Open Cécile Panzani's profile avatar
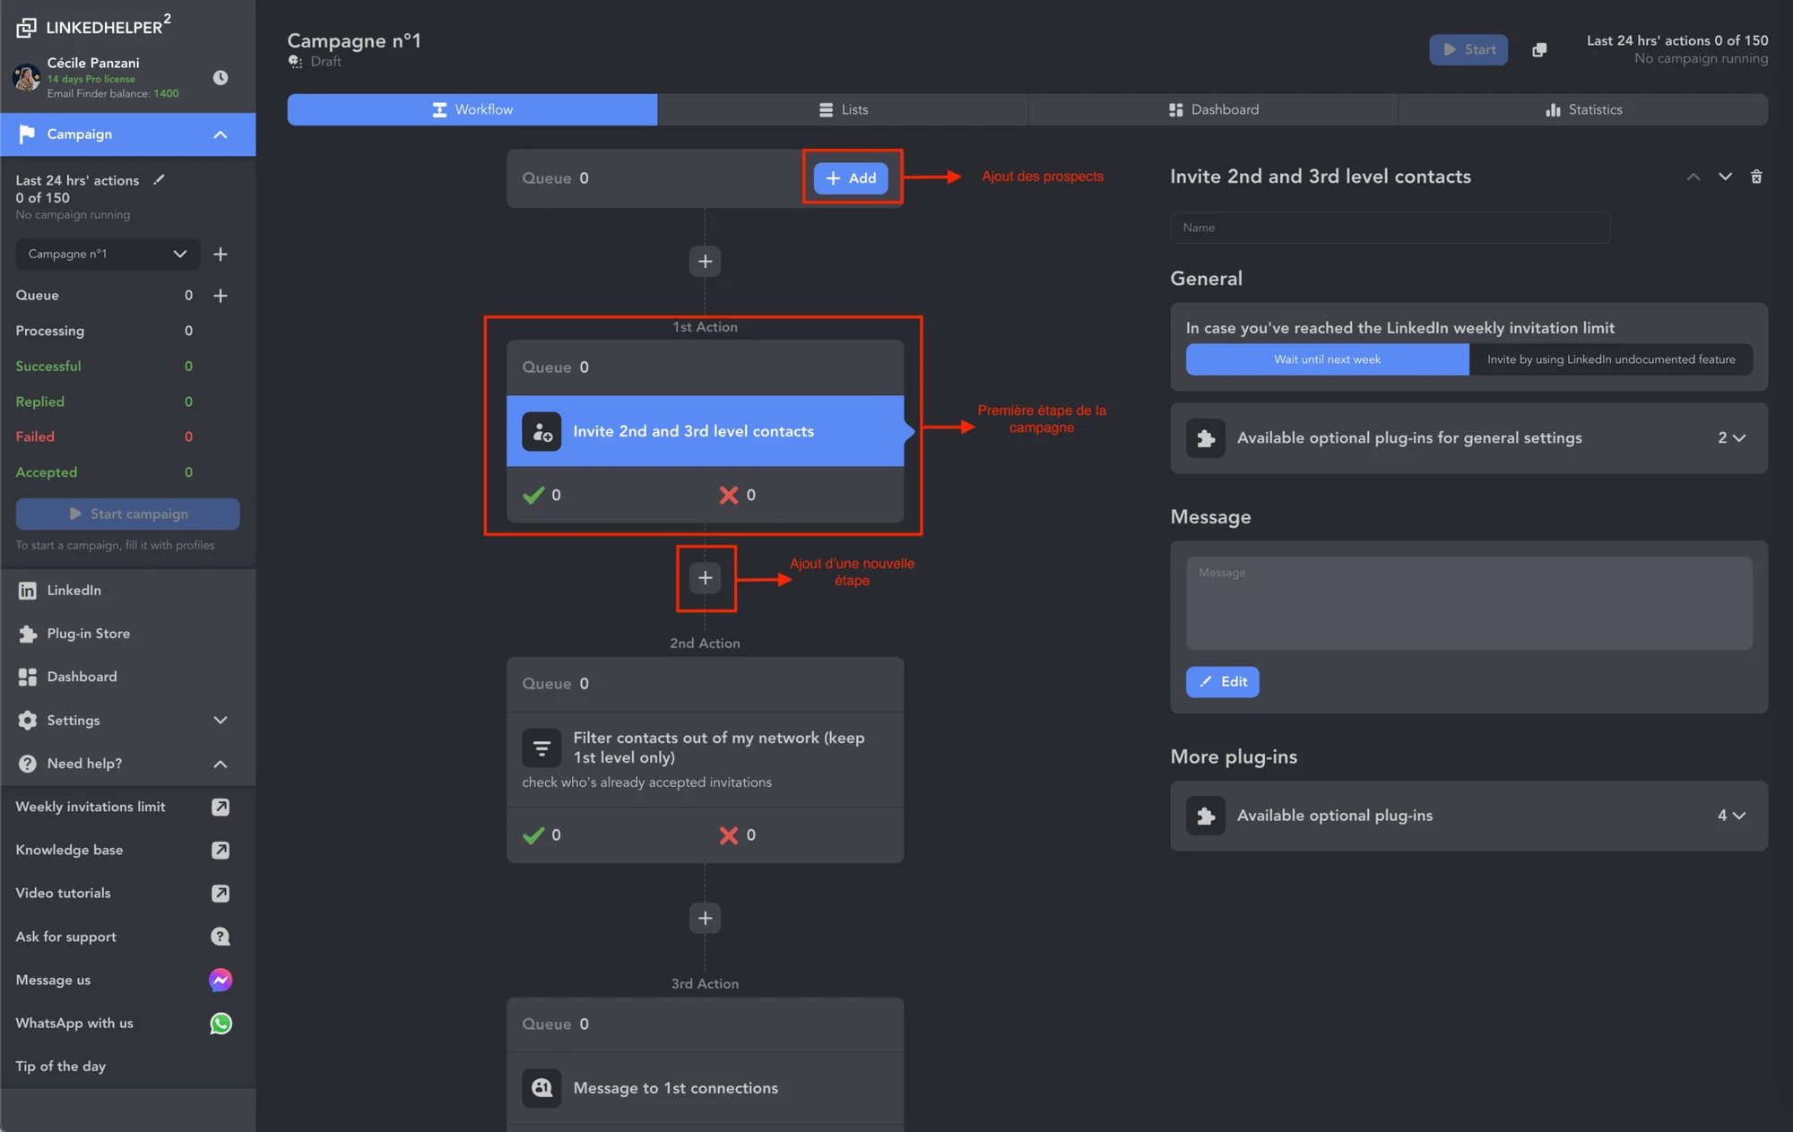Image resolution: width=1793 pixels, height=1132 pixels. pos(26,78)
